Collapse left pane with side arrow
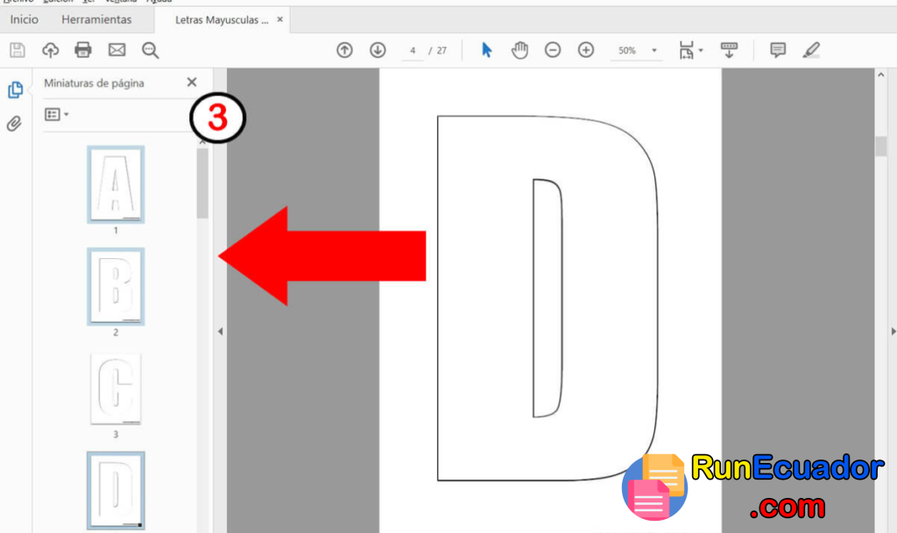Viewport: 897px width, 533px height. pyautogui.click(x=220, y=332)
